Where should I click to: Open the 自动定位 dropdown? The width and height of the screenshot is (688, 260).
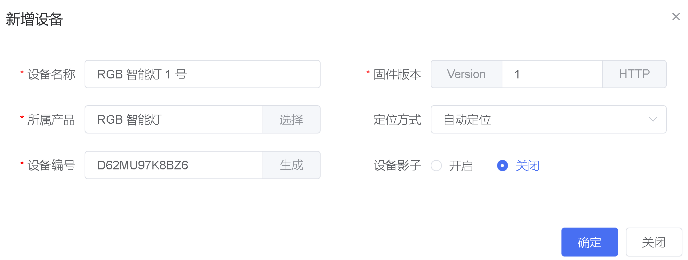(x=538, y=120)
